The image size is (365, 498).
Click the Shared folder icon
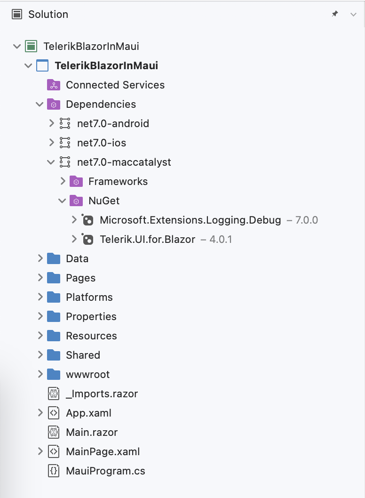coord(54,355)
